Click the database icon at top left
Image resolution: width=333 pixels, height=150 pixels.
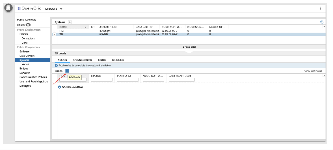click(8, 8)
